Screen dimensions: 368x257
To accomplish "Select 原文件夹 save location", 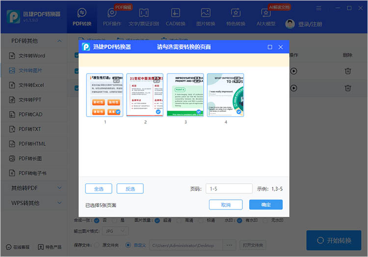I will coord(97,245).
